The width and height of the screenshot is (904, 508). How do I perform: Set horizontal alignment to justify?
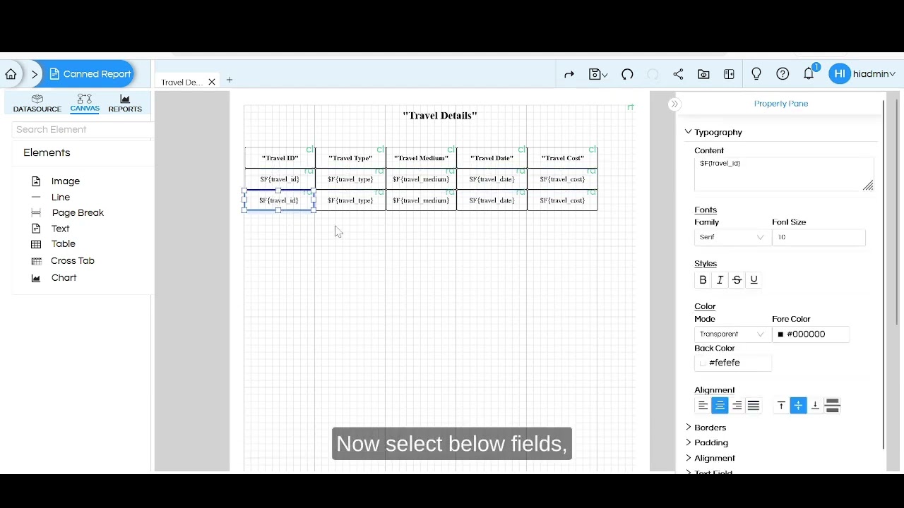point(754,406)
